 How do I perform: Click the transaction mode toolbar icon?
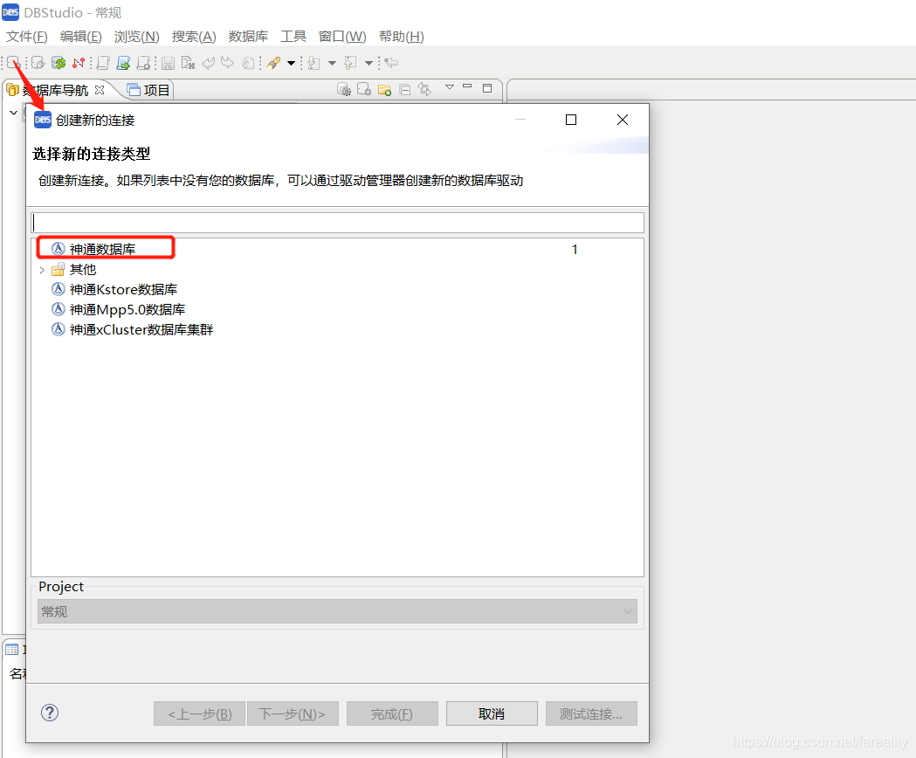248,63
